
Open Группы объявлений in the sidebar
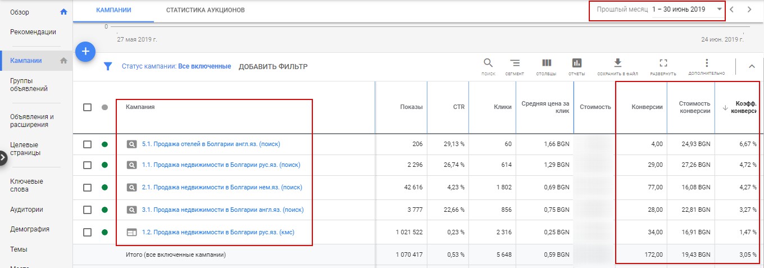(x=29, y=85)
